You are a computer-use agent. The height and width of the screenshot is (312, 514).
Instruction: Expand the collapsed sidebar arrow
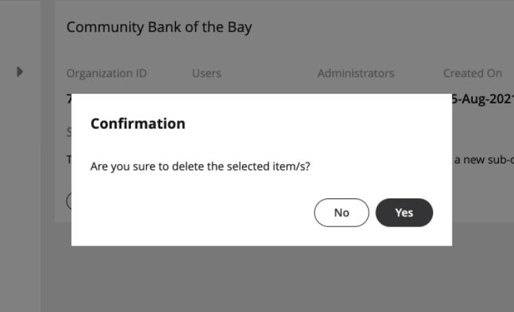coord(20,71)
